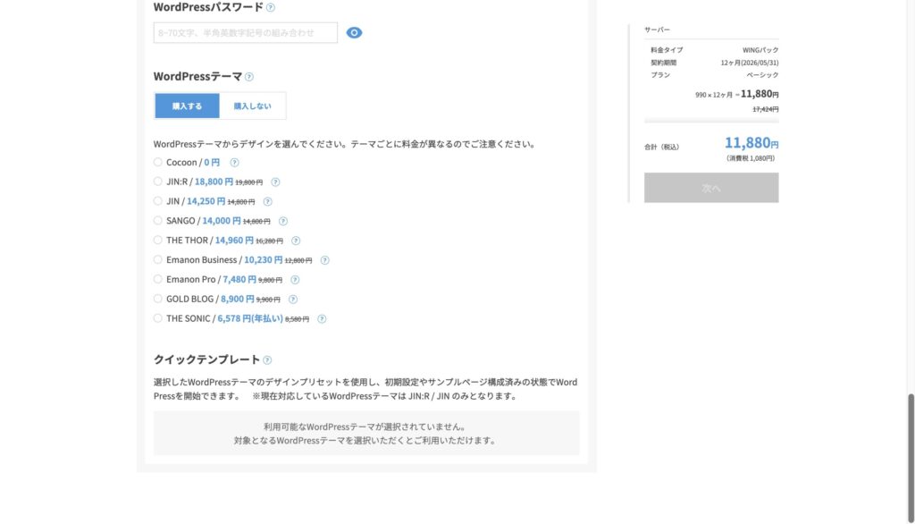Choose the SANGO theme radio button
This screenshot has width=915, height=524.
(157, 220)
